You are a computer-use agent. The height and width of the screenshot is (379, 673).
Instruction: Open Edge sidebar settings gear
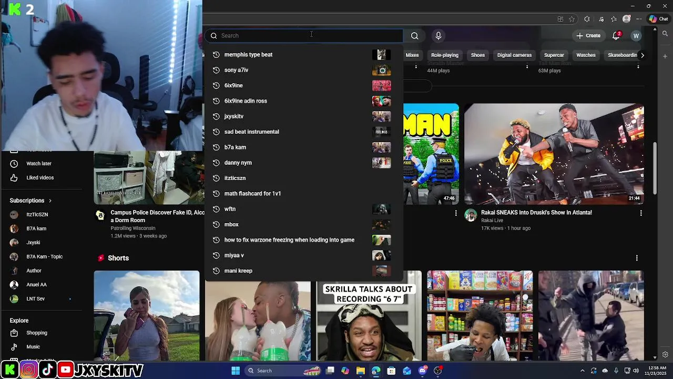[665, 355]
